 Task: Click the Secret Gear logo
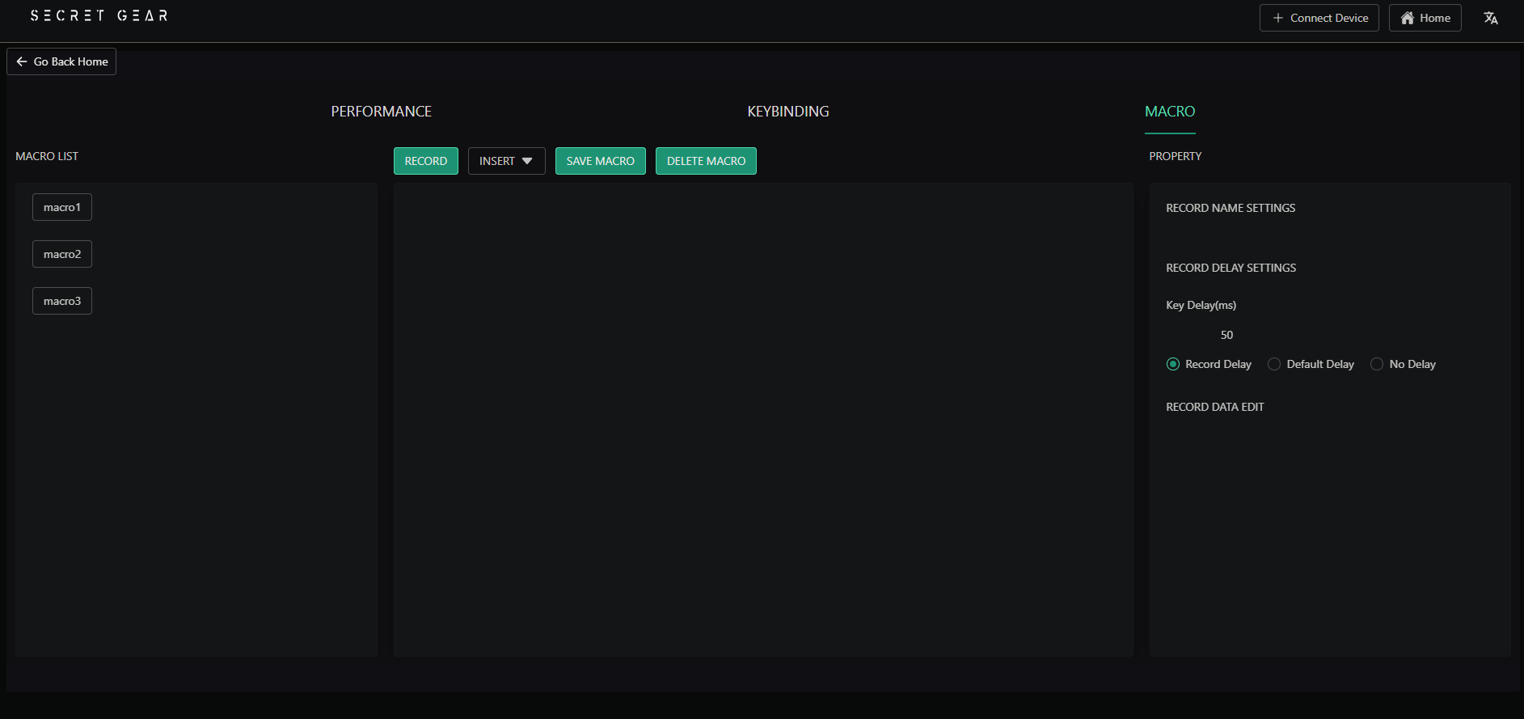point(99,15)
